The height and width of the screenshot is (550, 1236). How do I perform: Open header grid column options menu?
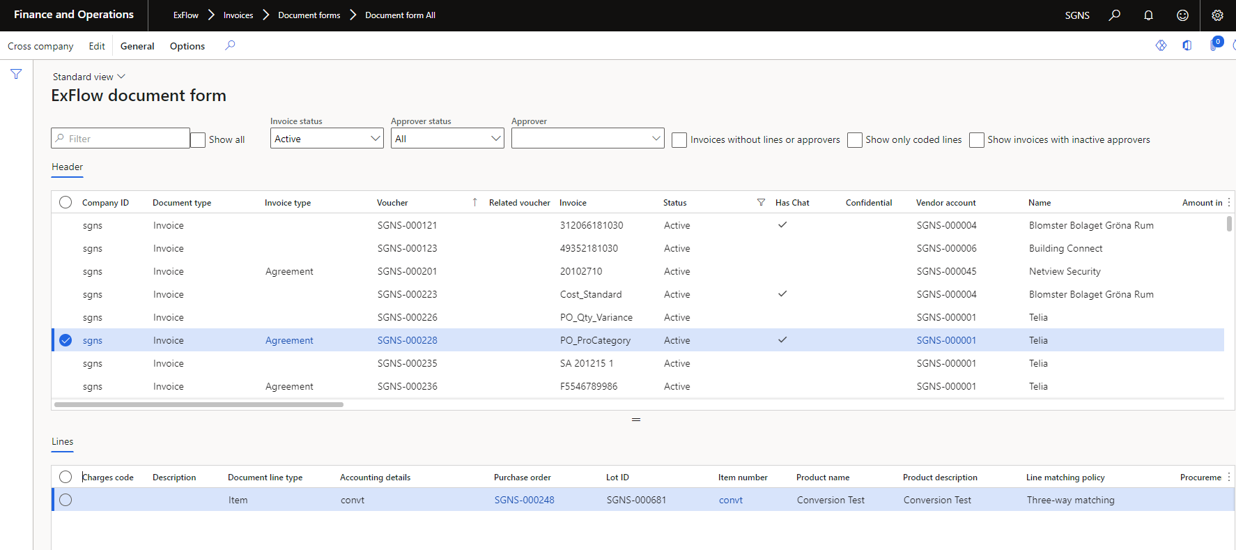1228,202
